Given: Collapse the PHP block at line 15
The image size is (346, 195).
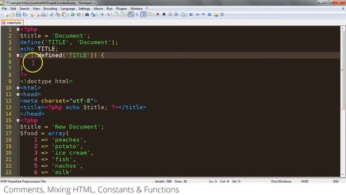Looking at the screenshot, I should (18, 120).
